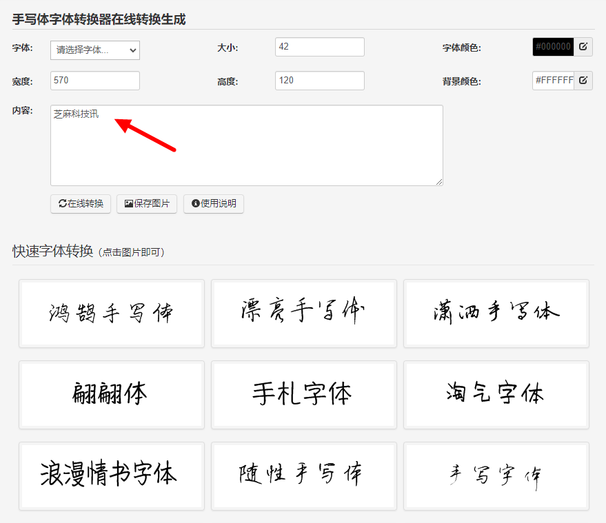Click the 保存图片 save button
Image resolution: width=606 pixels, height=523 pixels.
coord(146,204)
